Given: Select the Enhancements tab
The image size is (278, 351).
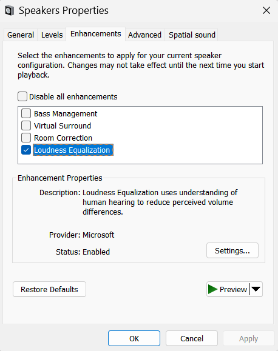Looking at the screenshot, I should (95, 34).
